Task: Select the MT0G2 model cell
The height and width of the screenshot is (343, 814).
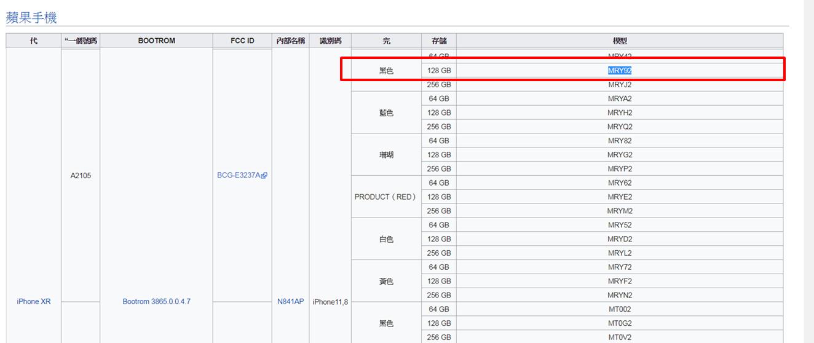Action: 619,323
